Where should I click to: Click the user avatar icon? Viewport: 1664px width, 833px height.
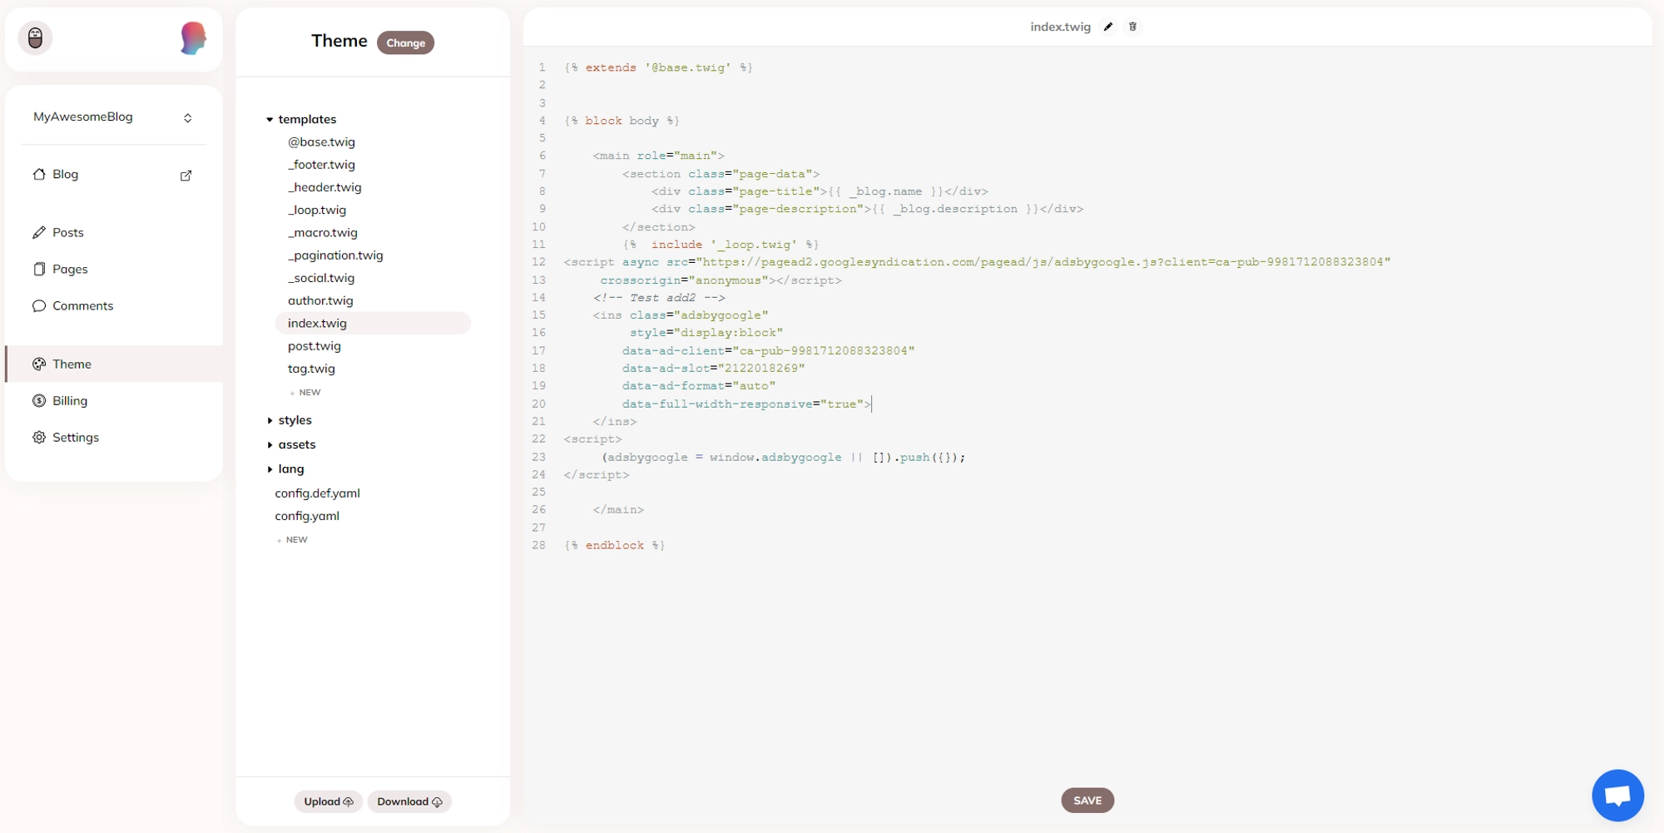coord(35,38)
